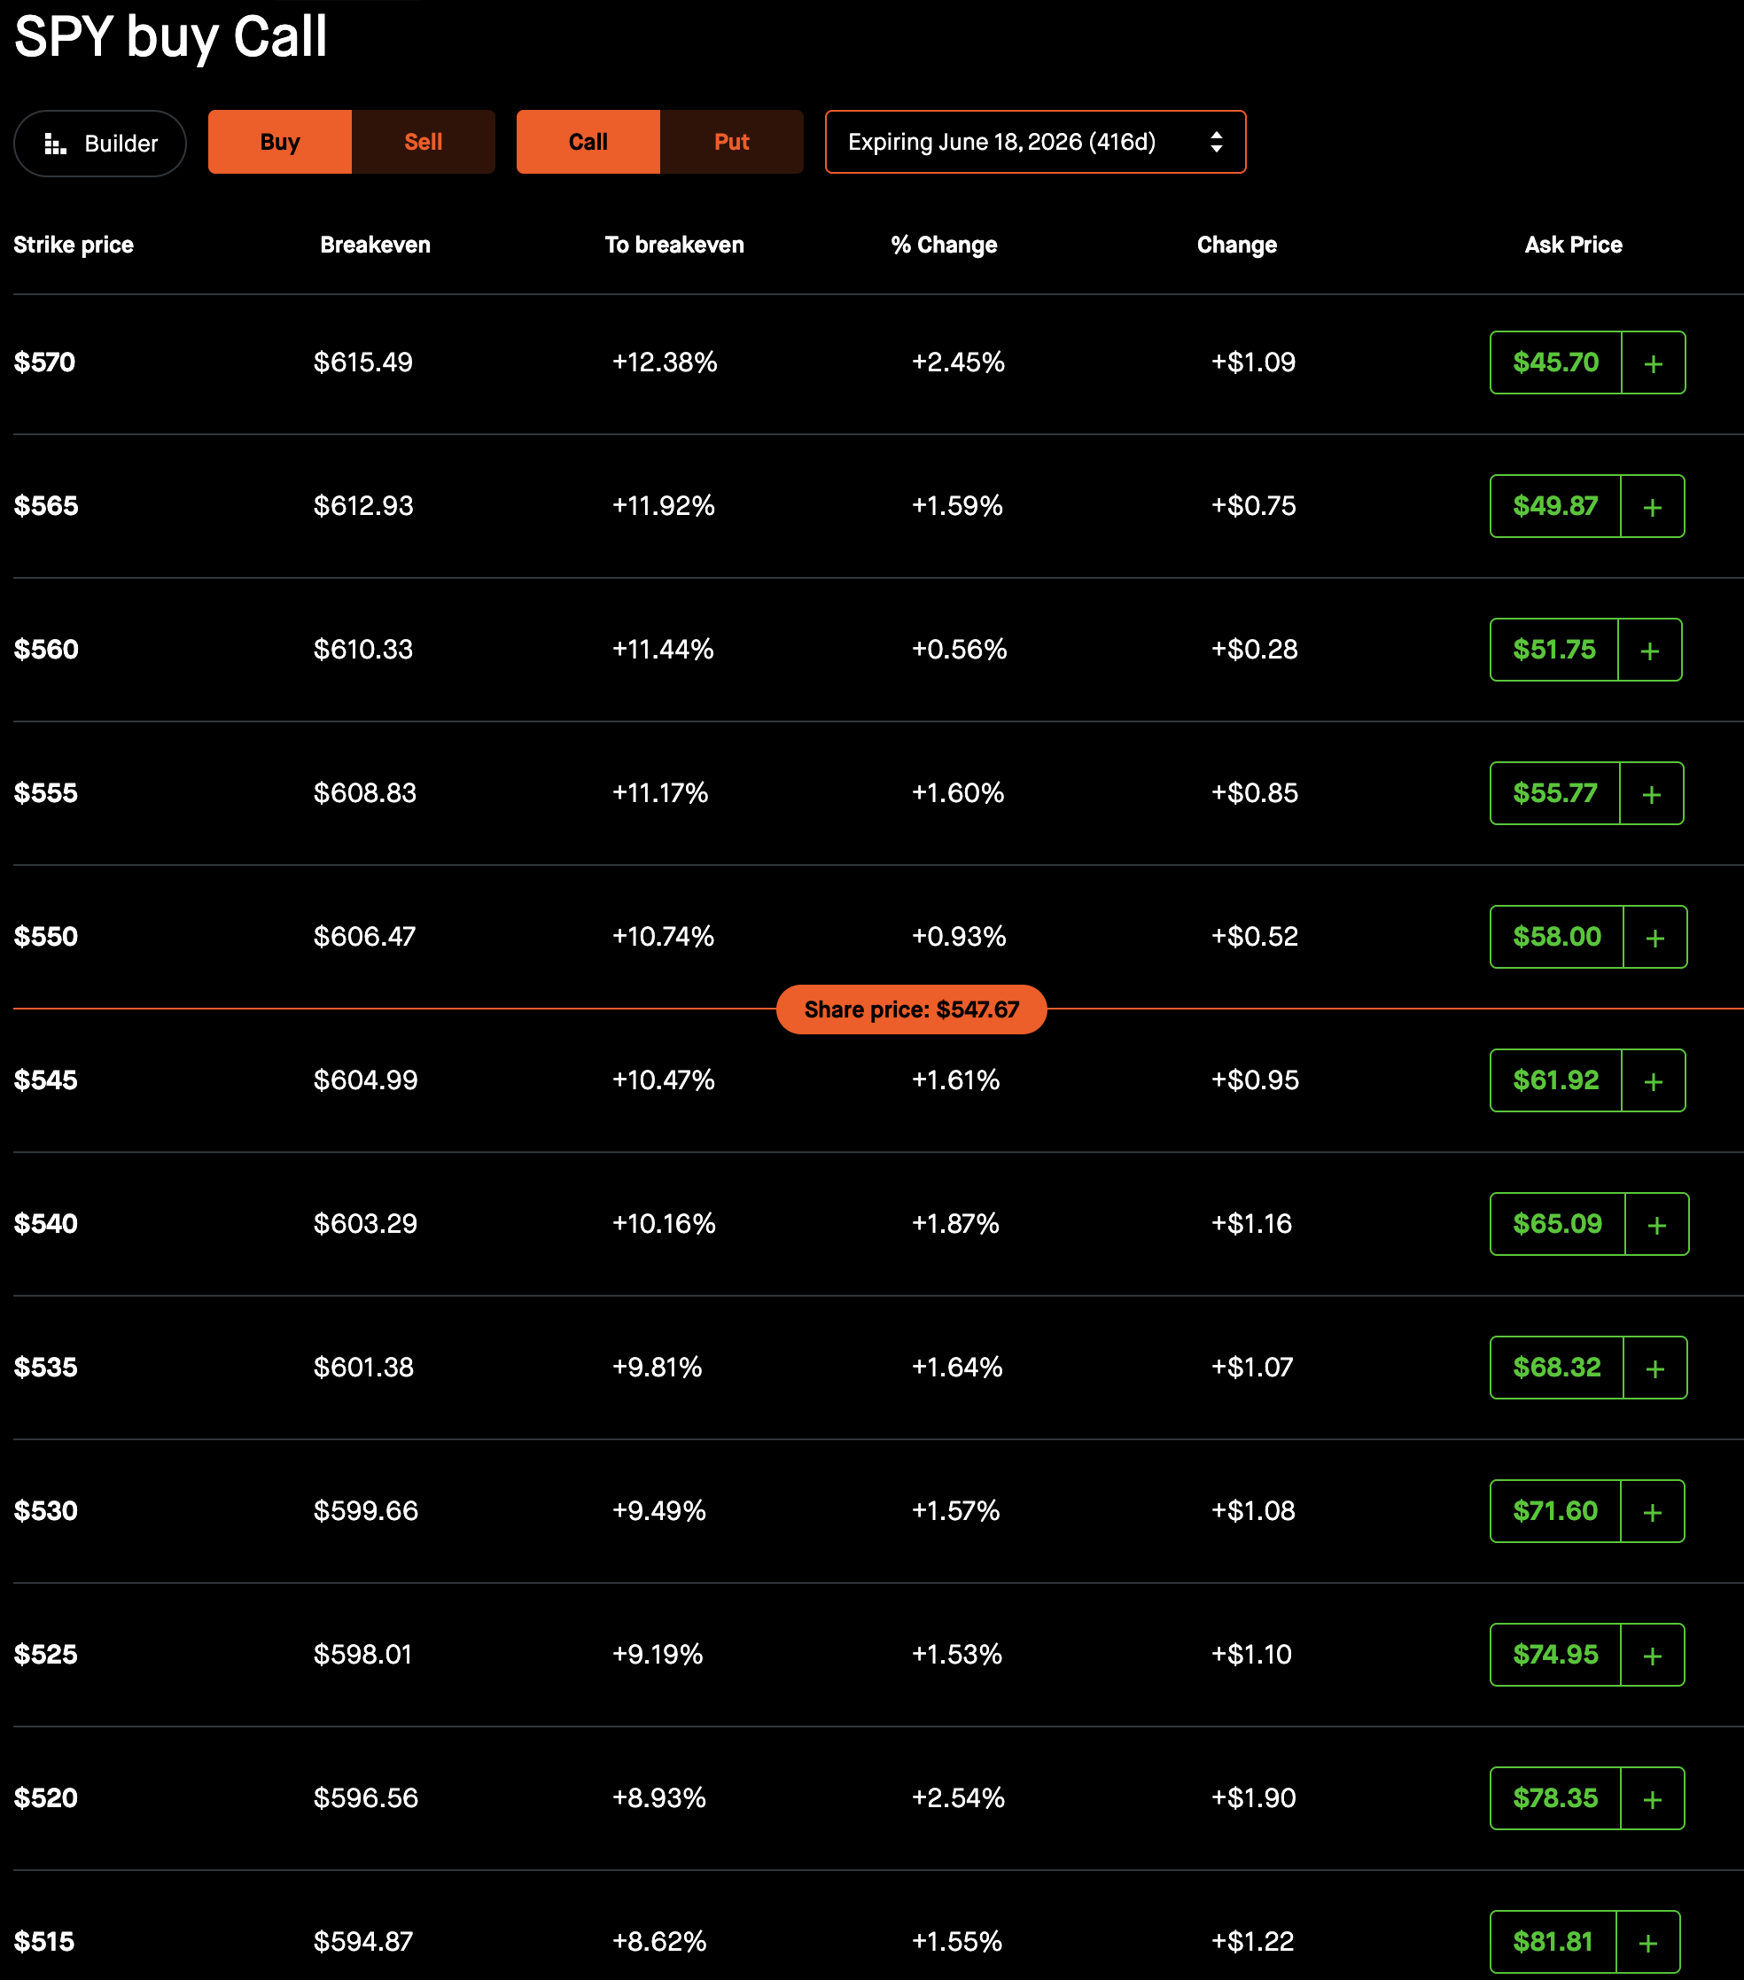Select the $540 strike price row

click(x=878, y=1224)
